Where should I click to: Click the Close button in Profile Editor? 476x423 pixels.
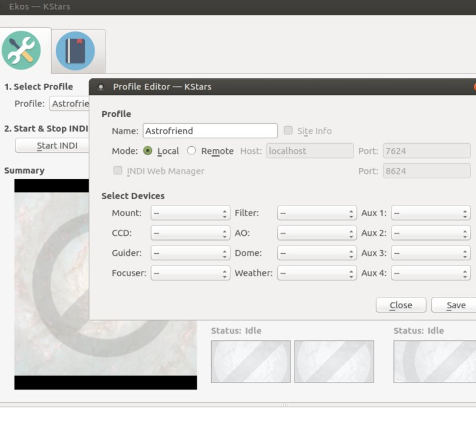(400, 305)
